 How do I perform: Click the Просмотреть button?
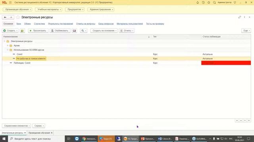(38, 31)
